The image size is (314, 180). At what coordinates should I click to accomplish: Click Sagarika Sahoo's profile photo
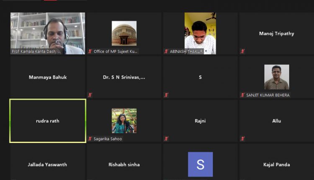pos(124,121)
